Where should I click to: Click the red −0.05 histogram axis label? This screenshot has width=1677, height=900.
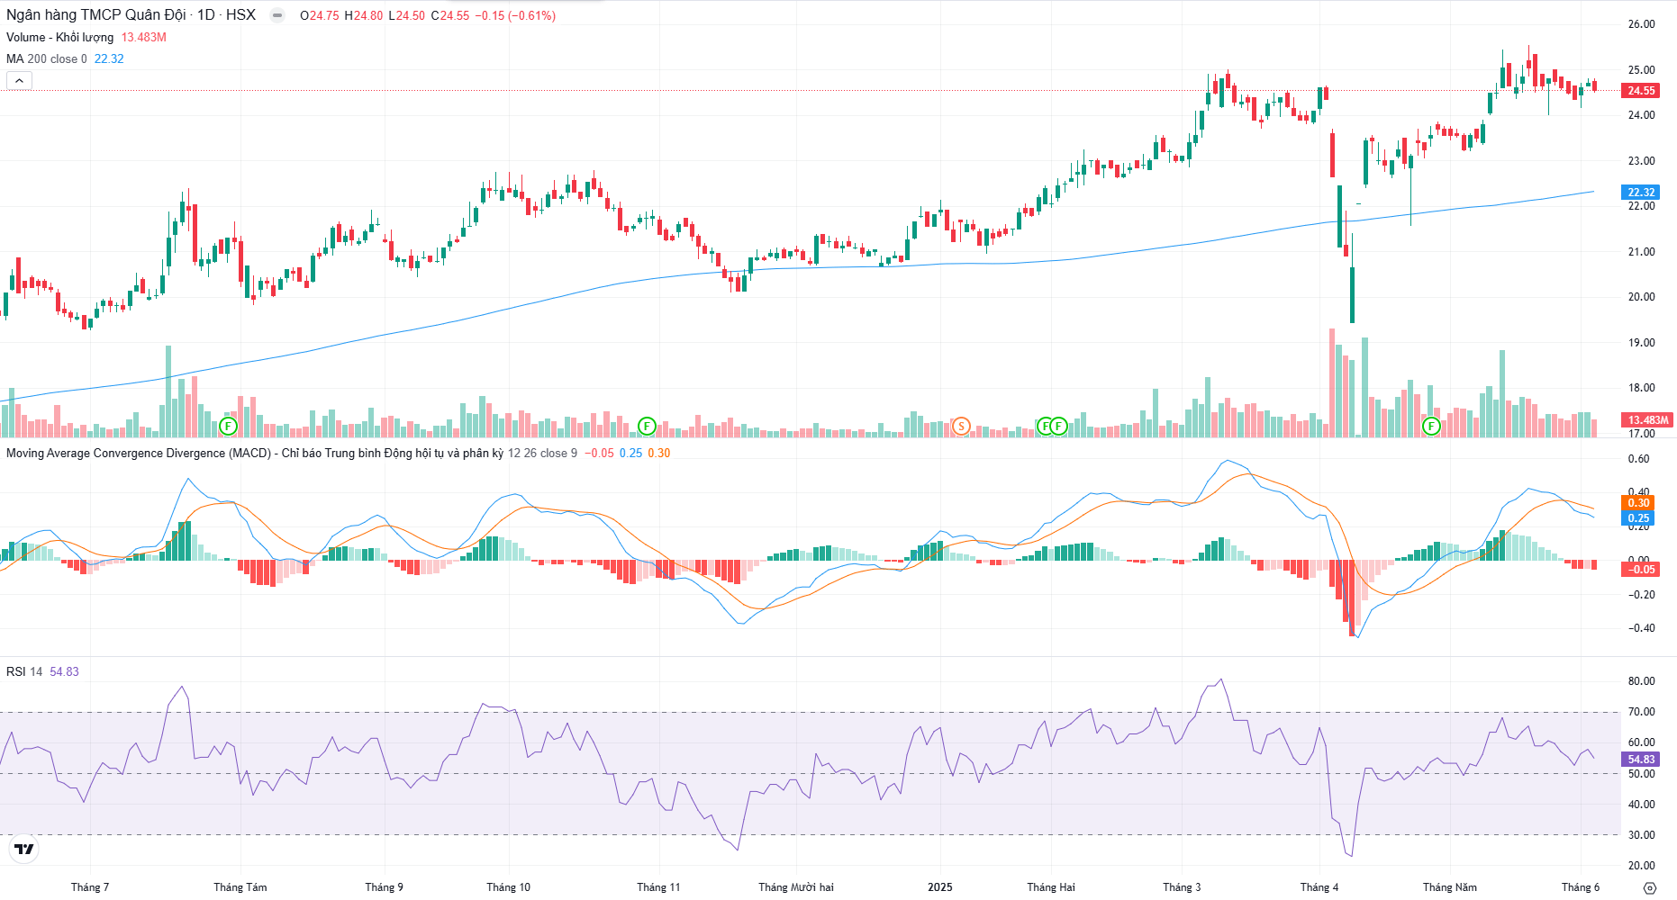[1641, 570]
